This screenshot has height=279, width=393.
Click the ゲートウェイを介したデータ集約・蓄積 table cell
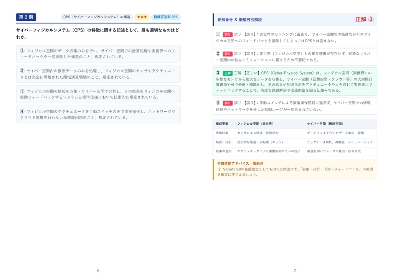click(335, 133)
